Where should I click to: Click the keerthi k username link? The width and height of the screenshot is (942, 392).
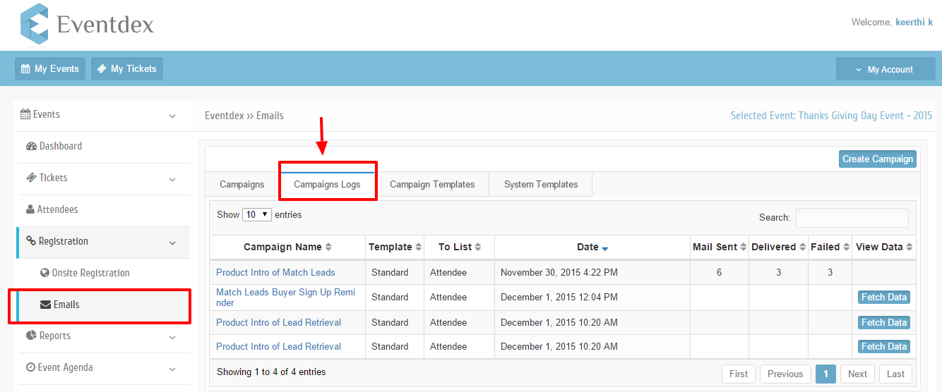pos(914,22)
